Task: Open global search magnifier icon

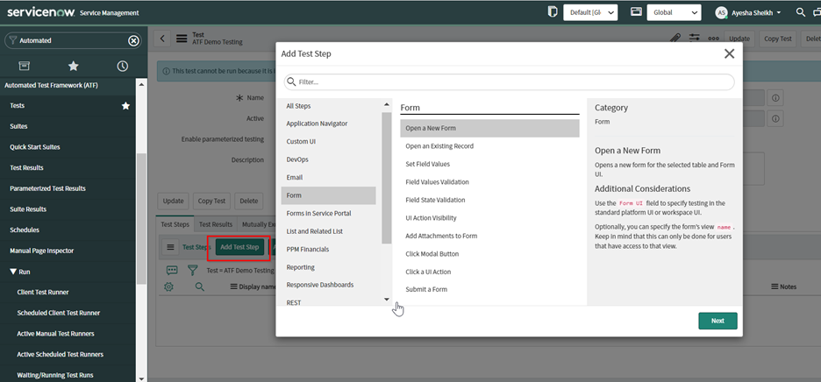Action: point(801,12)
